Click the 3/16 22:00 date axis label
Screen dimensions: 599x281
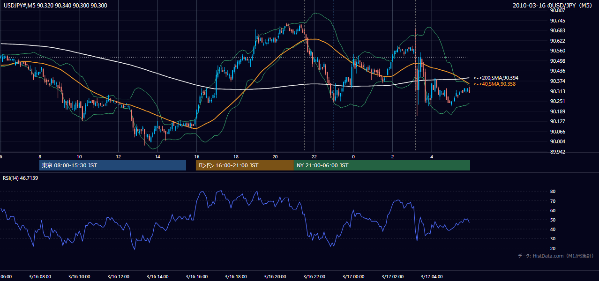[314, 277]
